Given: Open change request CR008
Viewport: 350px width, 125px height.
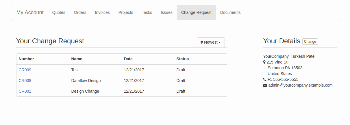Looking at the screenshot, I should coord(25,81).
